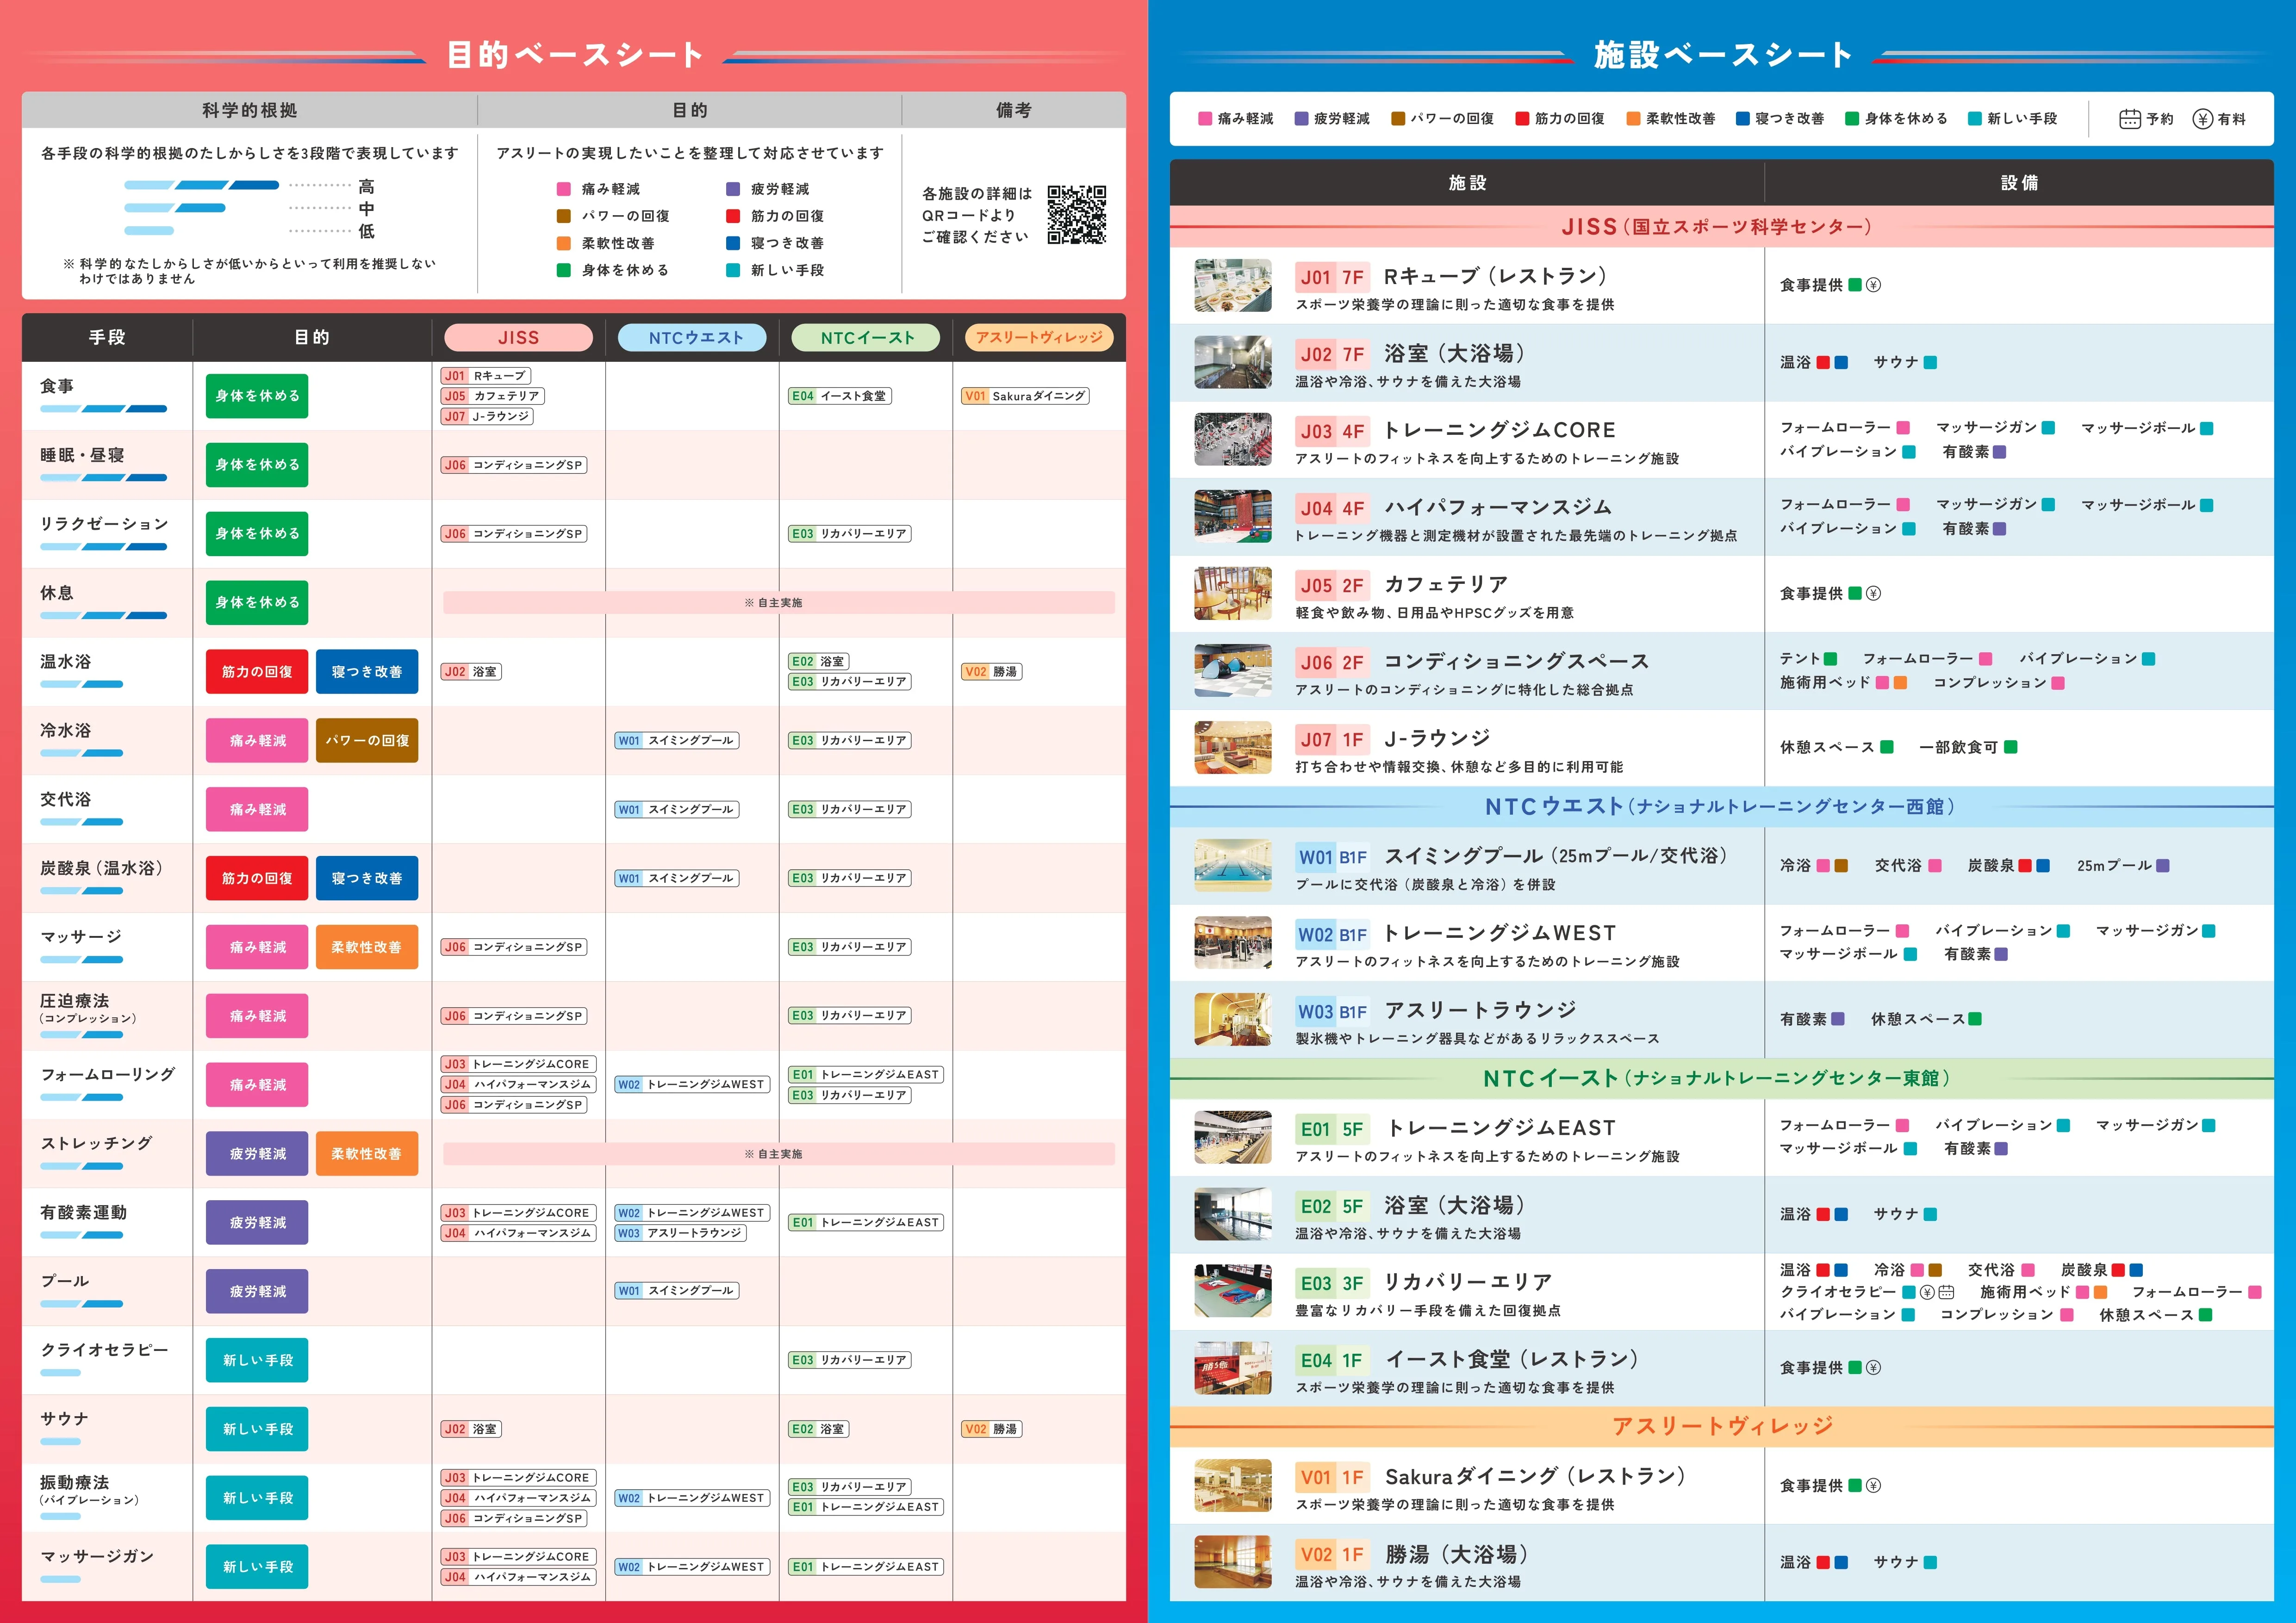Click the J07 J-ラウンジ tag in 食事 row

(487, 417)
